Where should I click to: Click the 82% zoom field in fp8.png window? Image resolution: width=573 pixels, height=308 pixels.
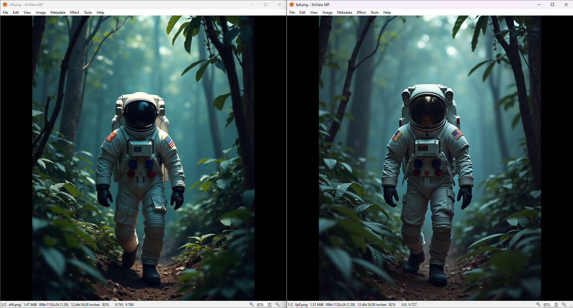(x=548, y=304)
